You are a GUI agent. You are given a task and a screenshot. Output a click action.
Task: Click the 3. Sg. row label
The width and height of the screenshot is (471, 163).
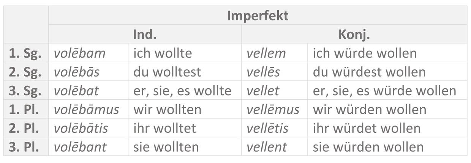pyautogui.click(x=25, y=91)
